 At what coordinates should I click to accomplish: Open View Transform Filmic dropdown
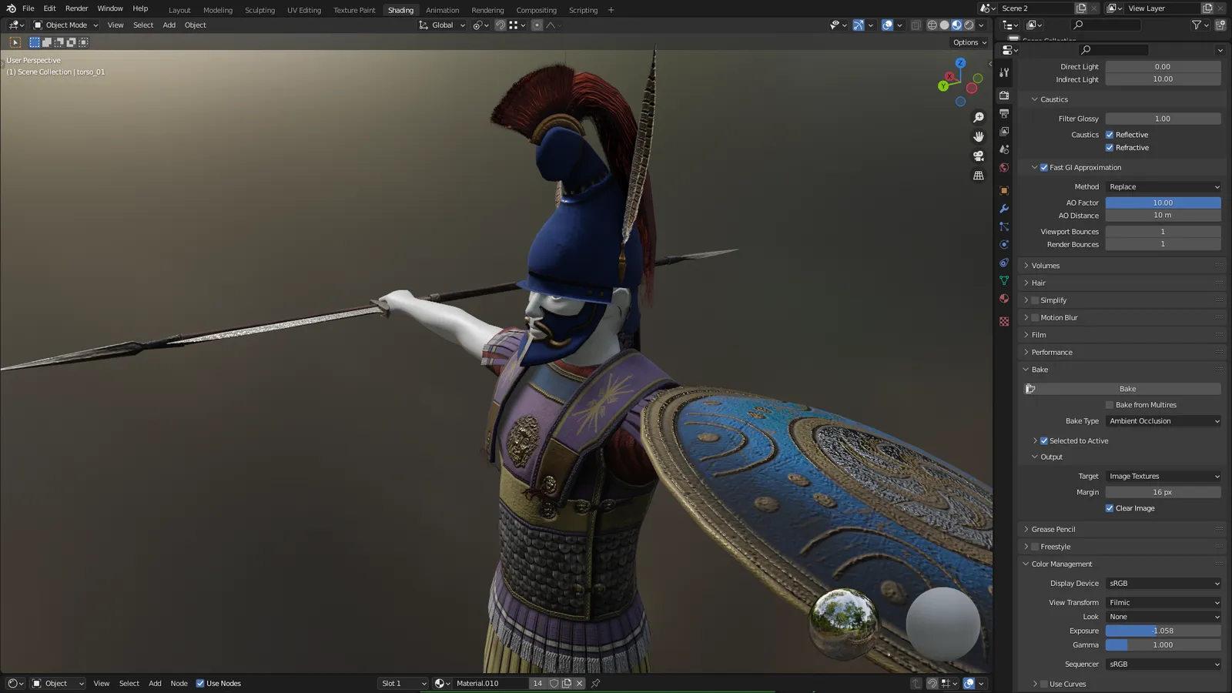point(1163,603)
